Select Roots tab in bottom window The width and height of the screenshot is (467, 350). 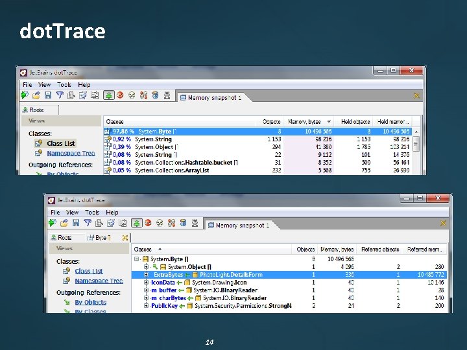pyautogui.click(x=67, y=237)
